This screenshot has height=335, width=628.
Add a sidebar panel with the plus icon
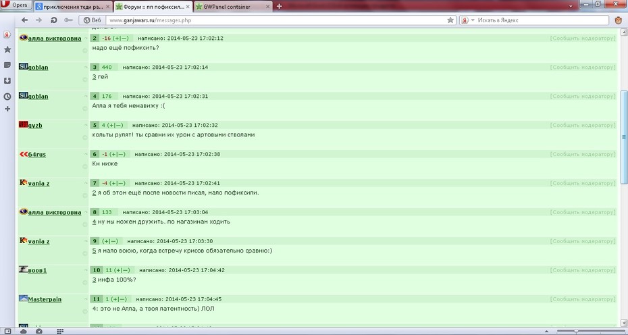[x=7, y=109]
